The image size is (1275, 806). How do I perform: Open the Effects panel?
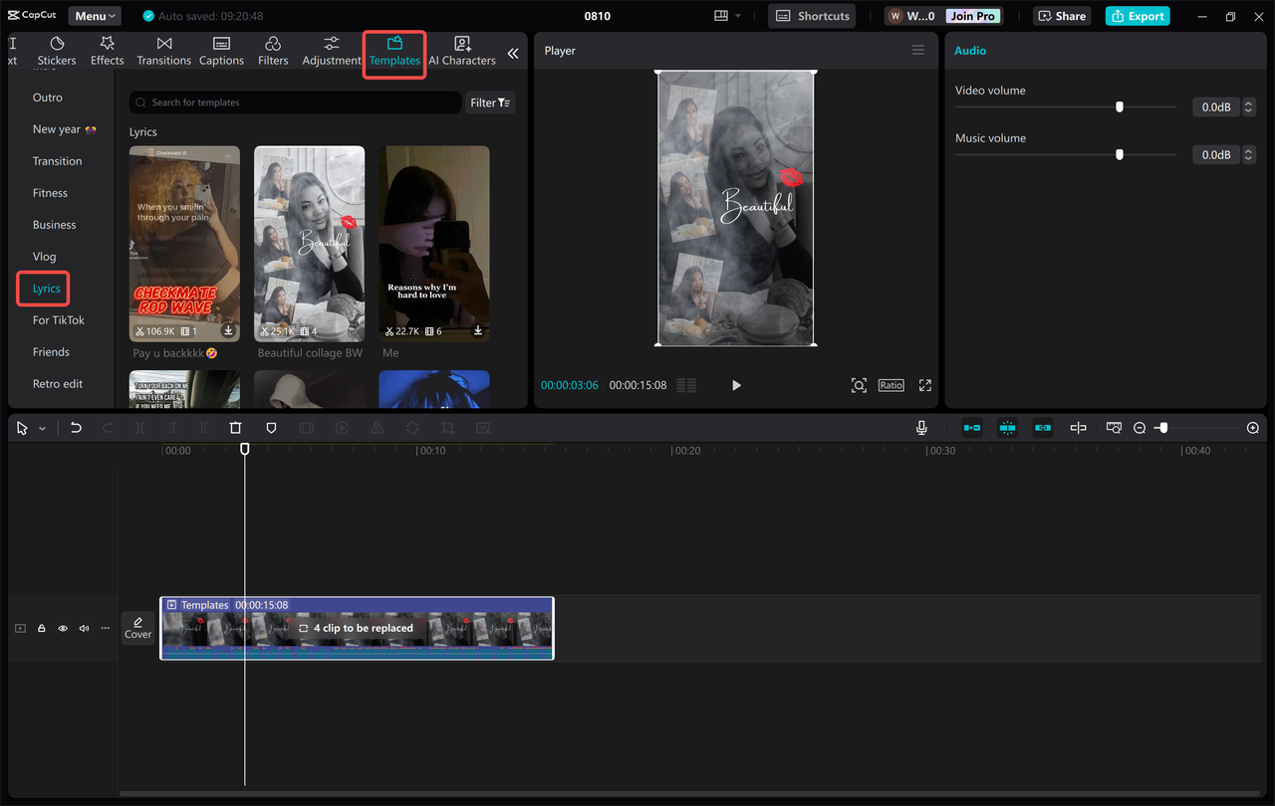[108, 51]
